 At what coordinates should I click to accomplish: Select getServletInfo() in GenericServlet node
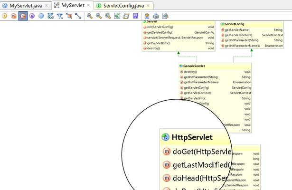pyautogui.click(x=215, y=98)
